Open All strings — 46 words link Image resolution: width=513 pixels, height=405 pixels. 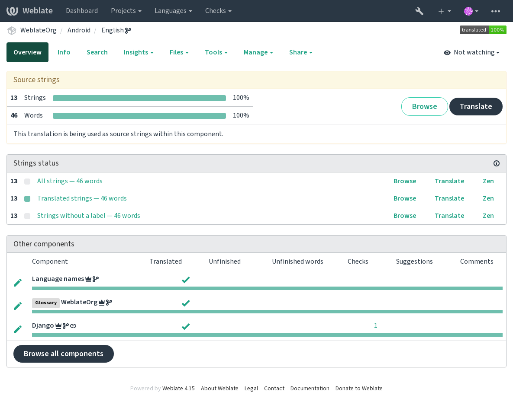70,181
